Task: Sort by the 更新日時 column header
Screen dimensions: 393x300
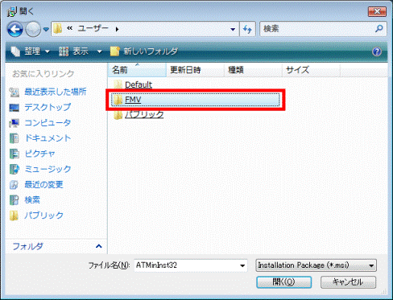Action: coord(195,70)
